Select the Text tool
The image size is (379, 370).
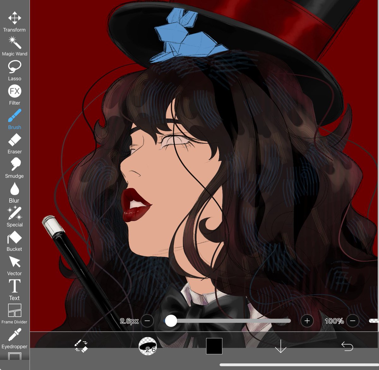(15, 290)
